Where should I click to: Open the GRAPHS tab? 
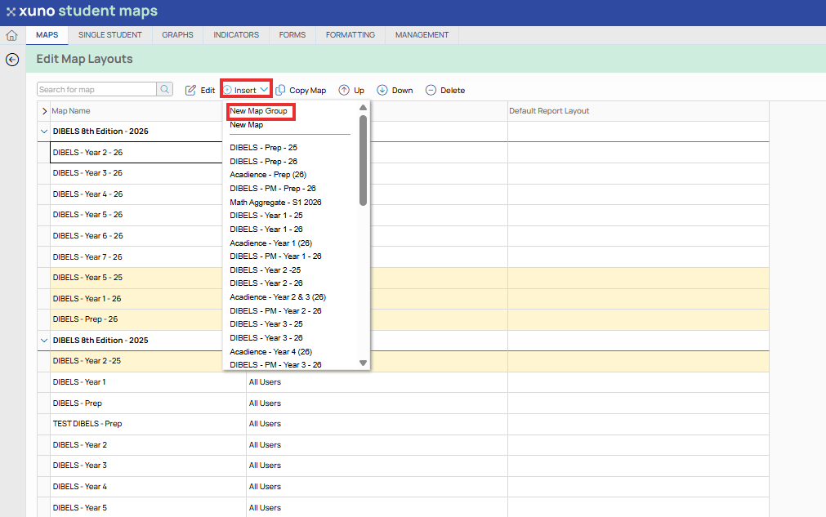(177, 35)
